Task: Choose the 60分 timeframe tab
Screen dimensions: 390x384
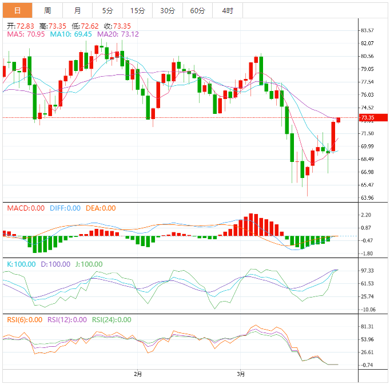Action: pyautogui.click(x=197, y=10)
